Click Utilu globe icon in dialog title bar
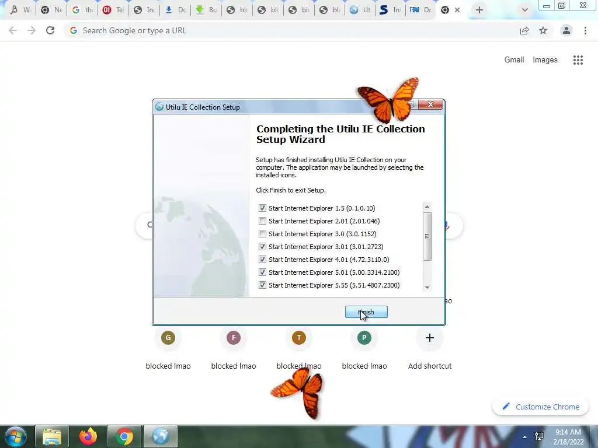The image size is (598, 448). (159, 107)
